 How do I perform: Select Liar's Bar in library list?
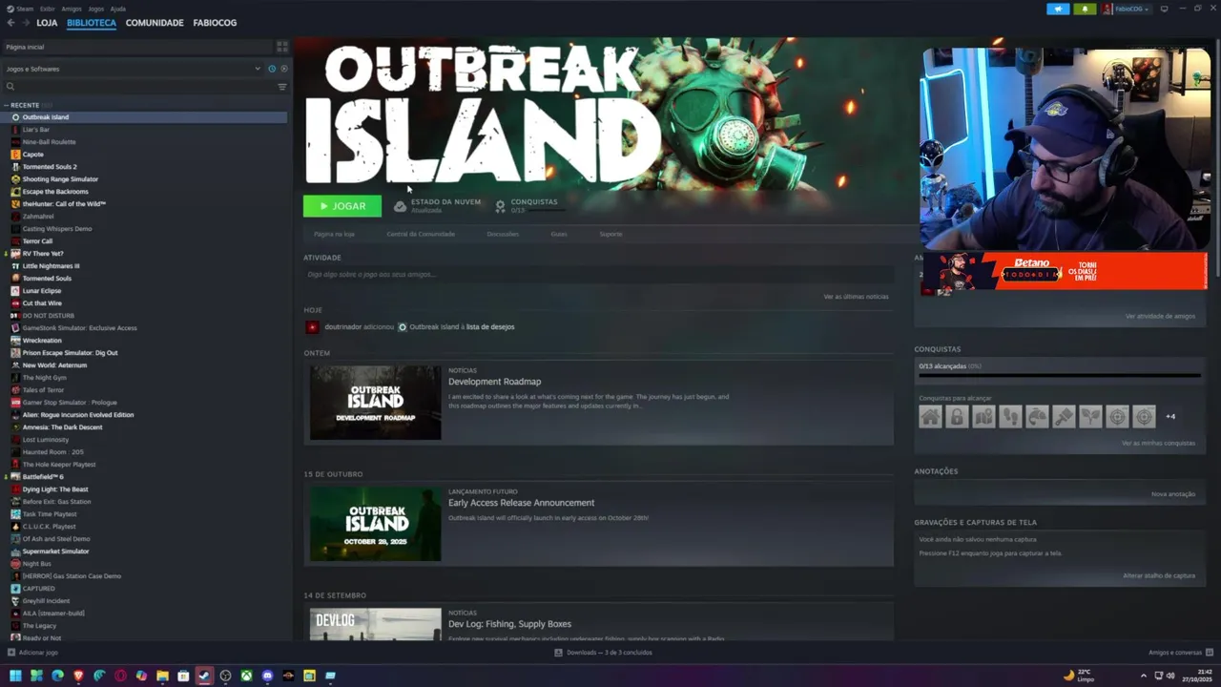coord(143,130)
